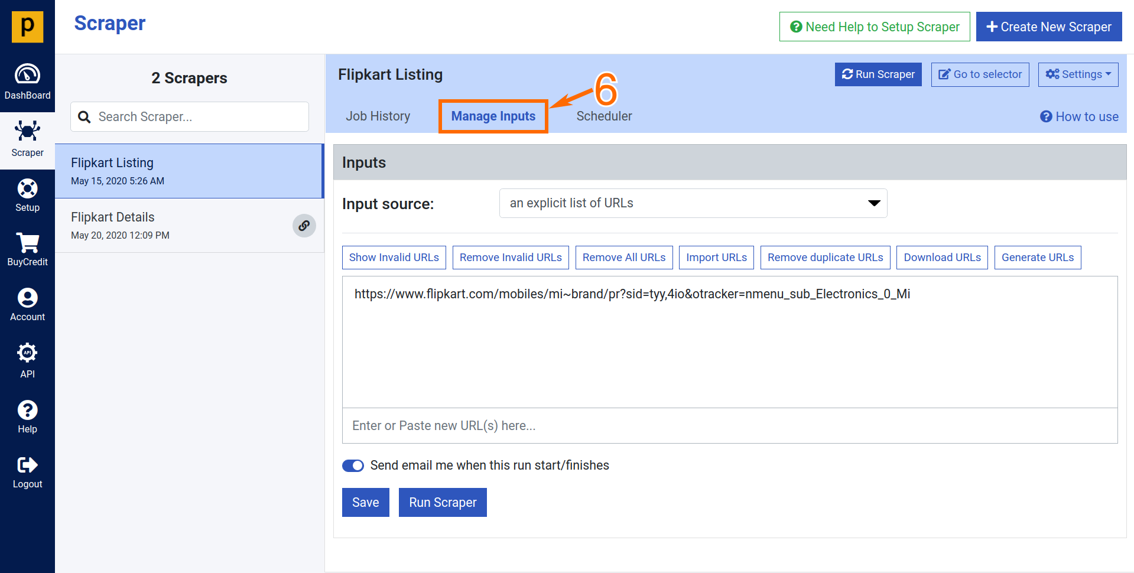Click the API gear icon

[27, 353]
